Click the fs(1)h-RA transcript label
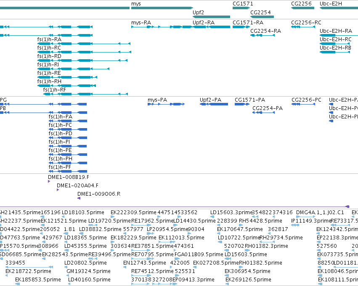This screenshot has height=286, width=358. [x=49, y=39]
